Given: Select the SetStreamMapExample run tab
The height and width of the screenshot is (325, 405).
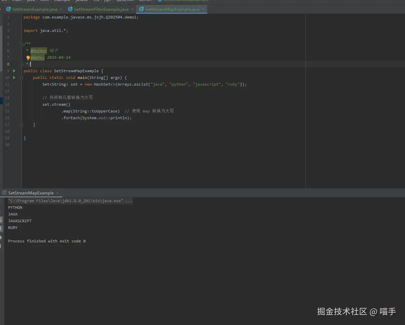Looking at the screenshot, I should [31, 193].
